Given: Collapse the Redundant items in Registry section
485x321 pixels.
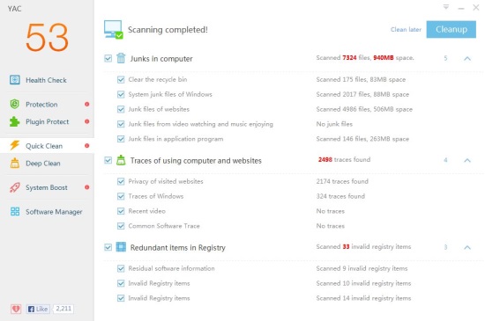Looking at the screenshot, I should (467, 247).
